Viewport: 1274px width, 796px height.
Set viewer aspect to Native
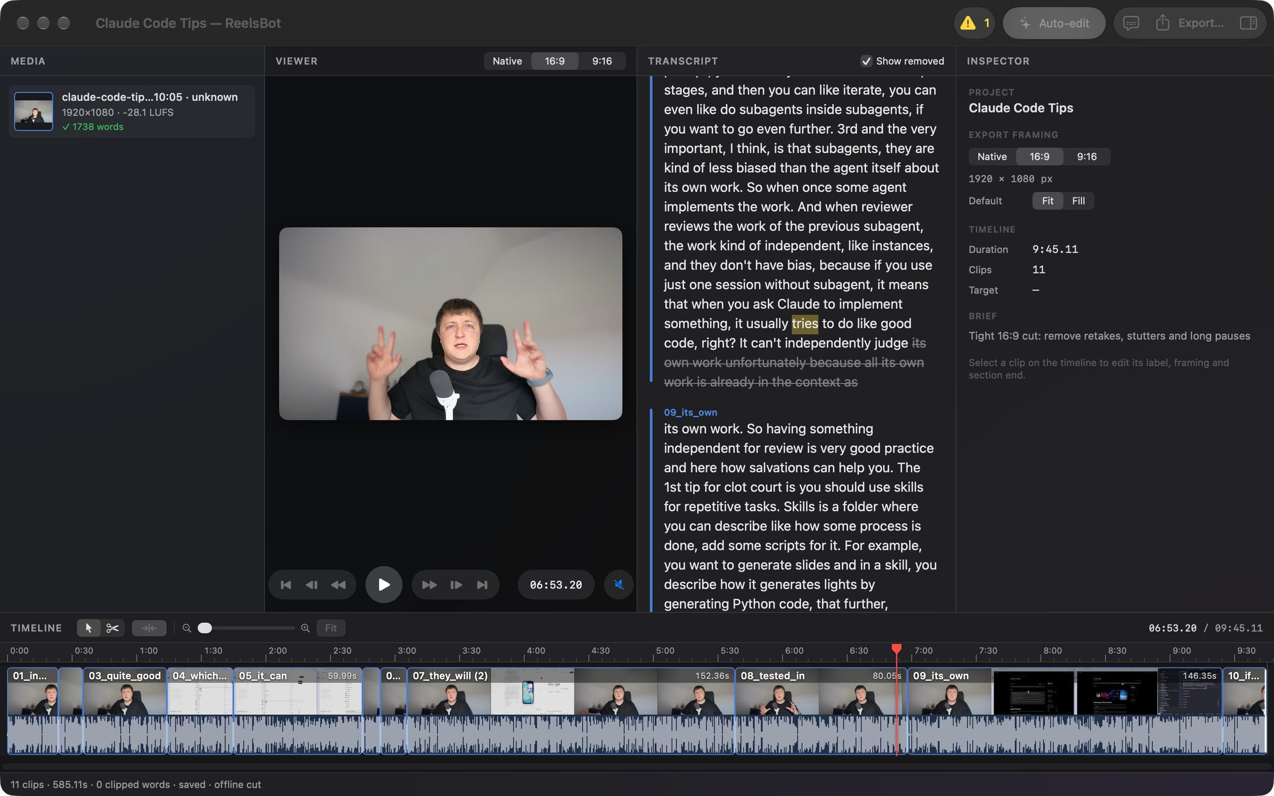[507, 61]
